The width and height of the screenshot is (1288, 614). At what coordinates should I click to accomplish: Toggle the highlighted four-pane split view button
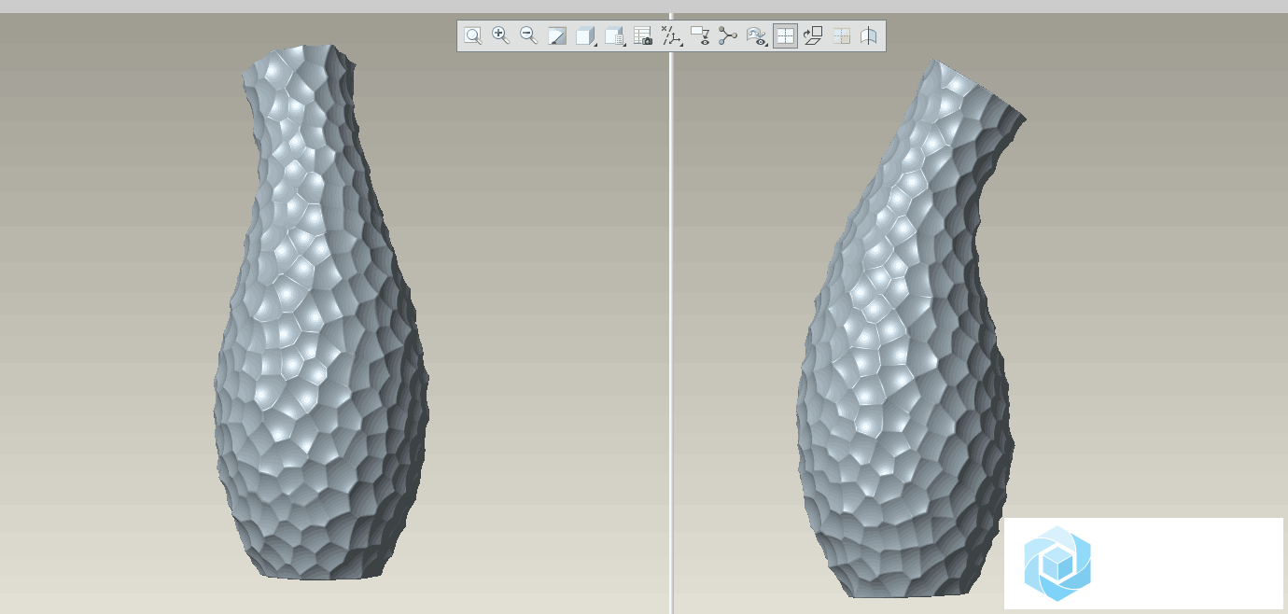coord(786,36)
